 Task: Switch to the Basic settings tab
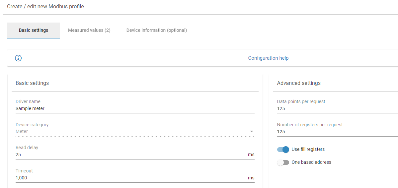pos(34,30)
